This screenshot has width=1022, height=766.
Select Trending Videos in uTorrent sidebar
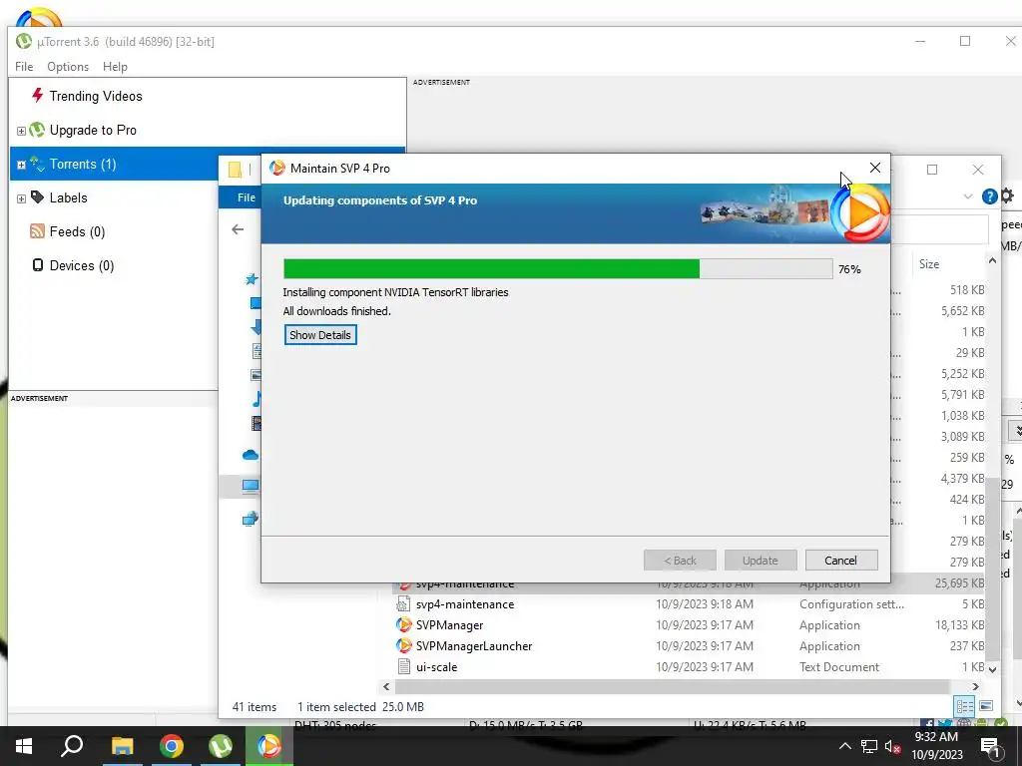(96, 96)
